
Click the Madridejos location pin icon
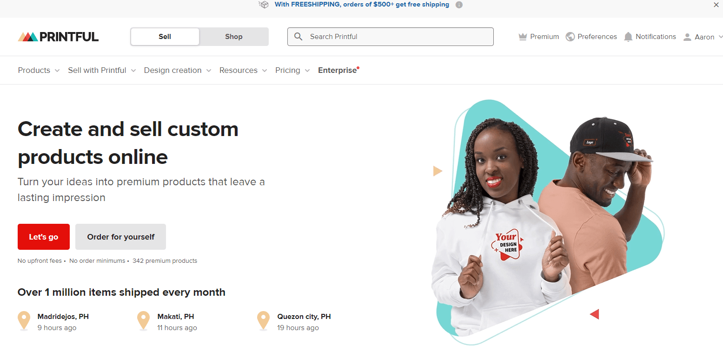24,321
